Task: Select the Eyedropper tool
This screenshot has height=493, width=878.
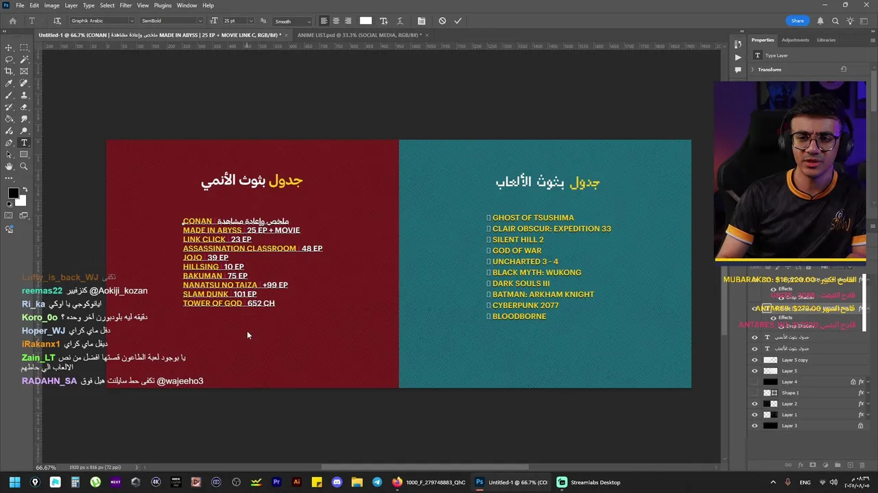Action: click(9, 84)
